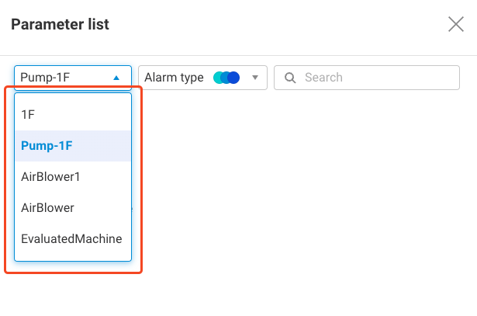Open the Alarm type dropdown
This screenshot has width=477, height=316.
202,78
